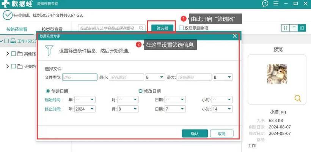The width and height of the screenshot is (311, 152).
Task: Check the 工作 drive checkbox
Action: [7, 41]
